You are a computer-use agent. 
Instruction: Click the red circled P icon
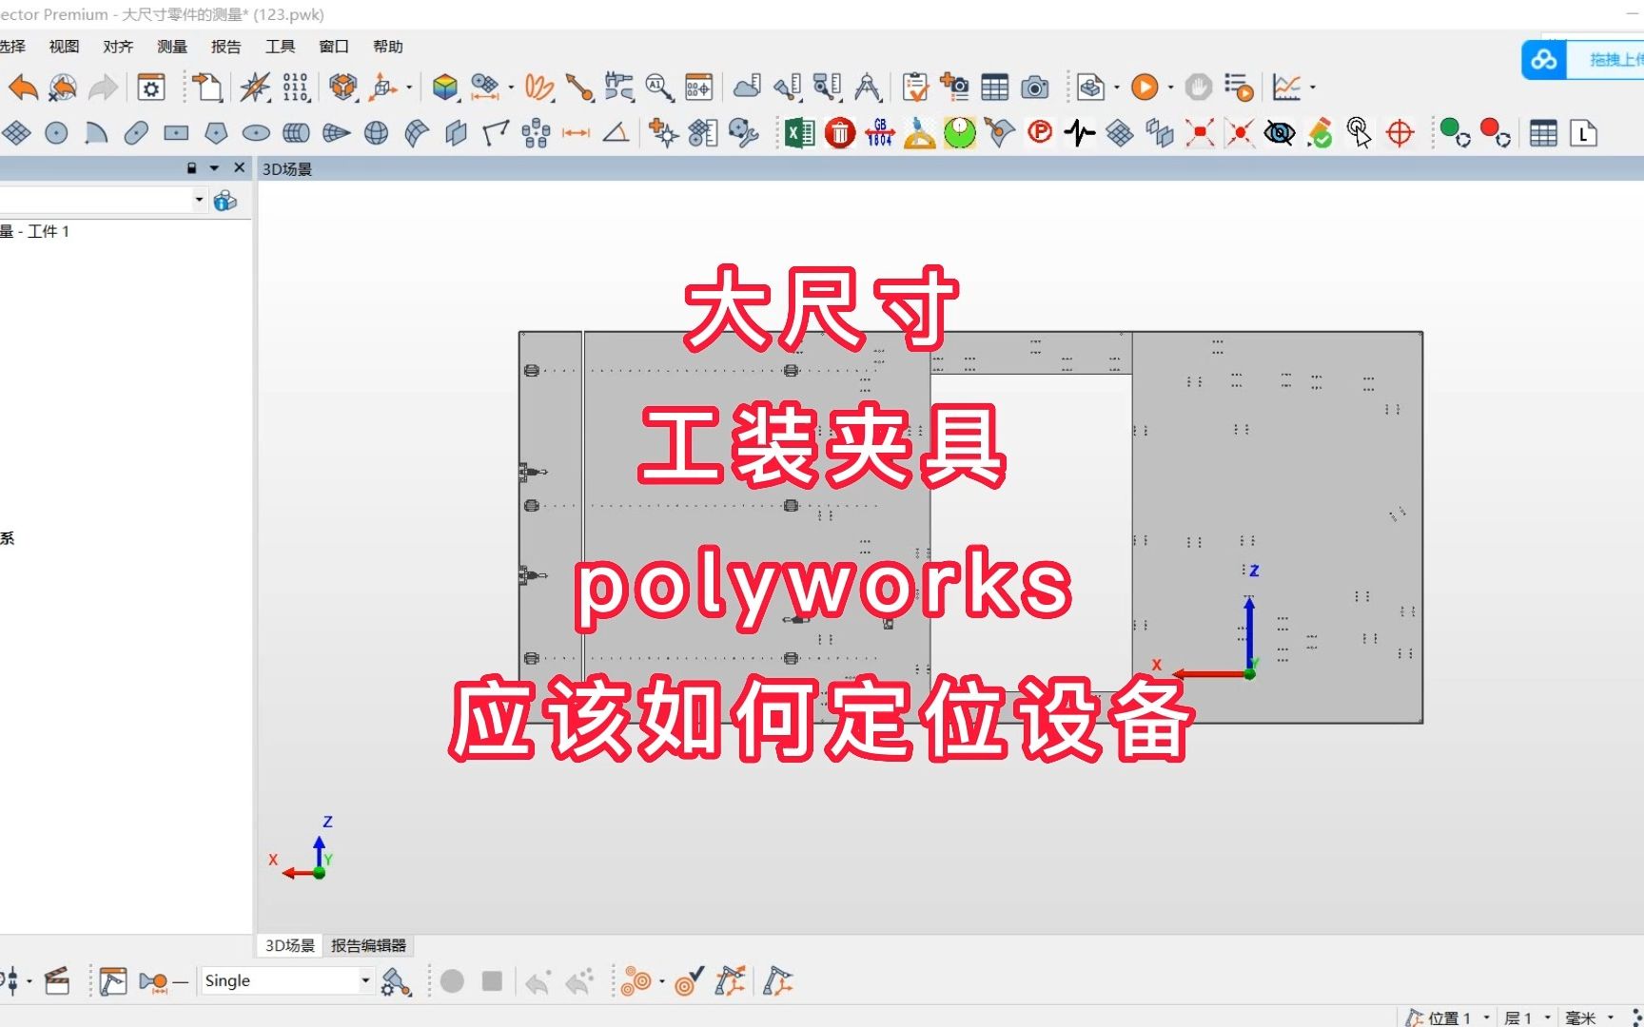coord(1040,132)
